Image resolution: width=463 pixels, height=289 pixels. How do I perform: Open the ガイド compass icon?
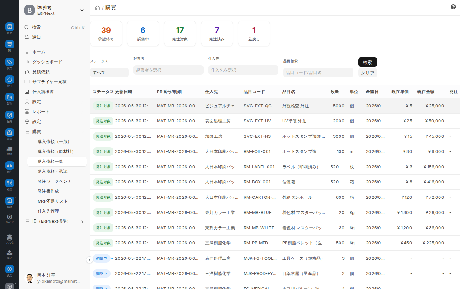point(9,217)
